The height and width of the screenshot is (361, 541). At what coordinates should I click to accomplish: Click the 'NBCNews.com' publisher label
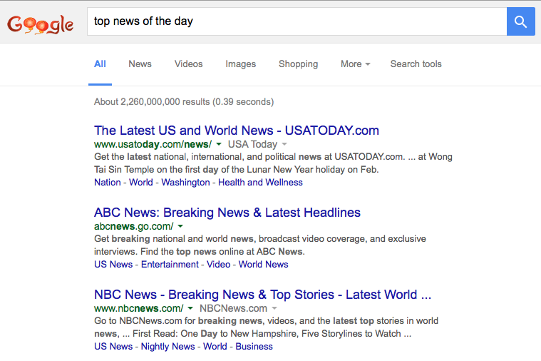pos(233,308)
